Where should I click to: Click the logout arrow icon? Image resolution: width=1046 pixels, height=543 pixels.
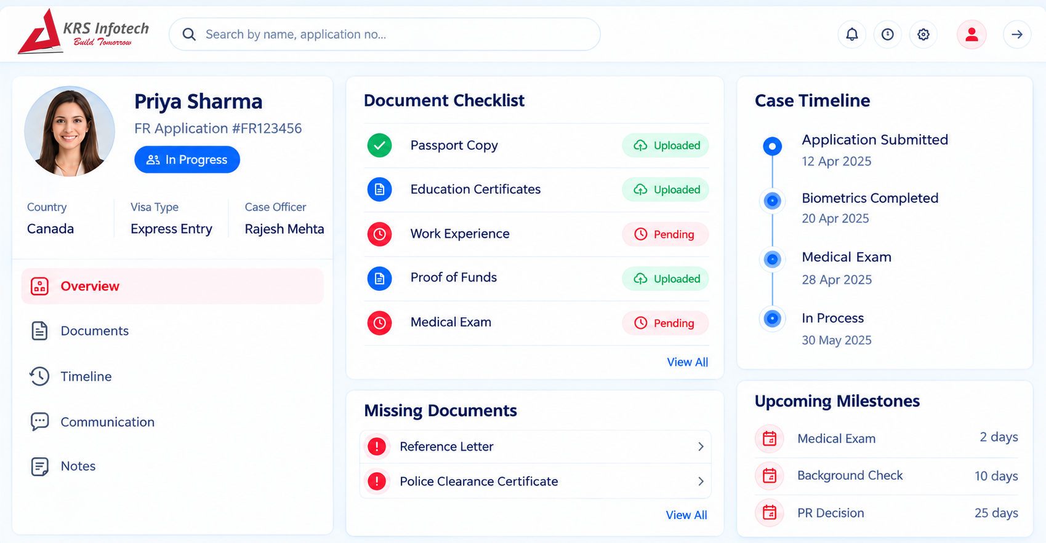[x=1017, y=34]
